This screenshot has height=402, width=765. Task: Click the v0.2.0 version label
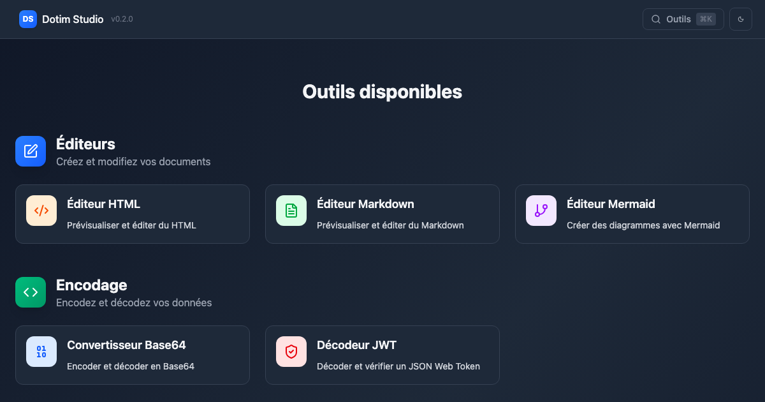[x=122, y=19]
